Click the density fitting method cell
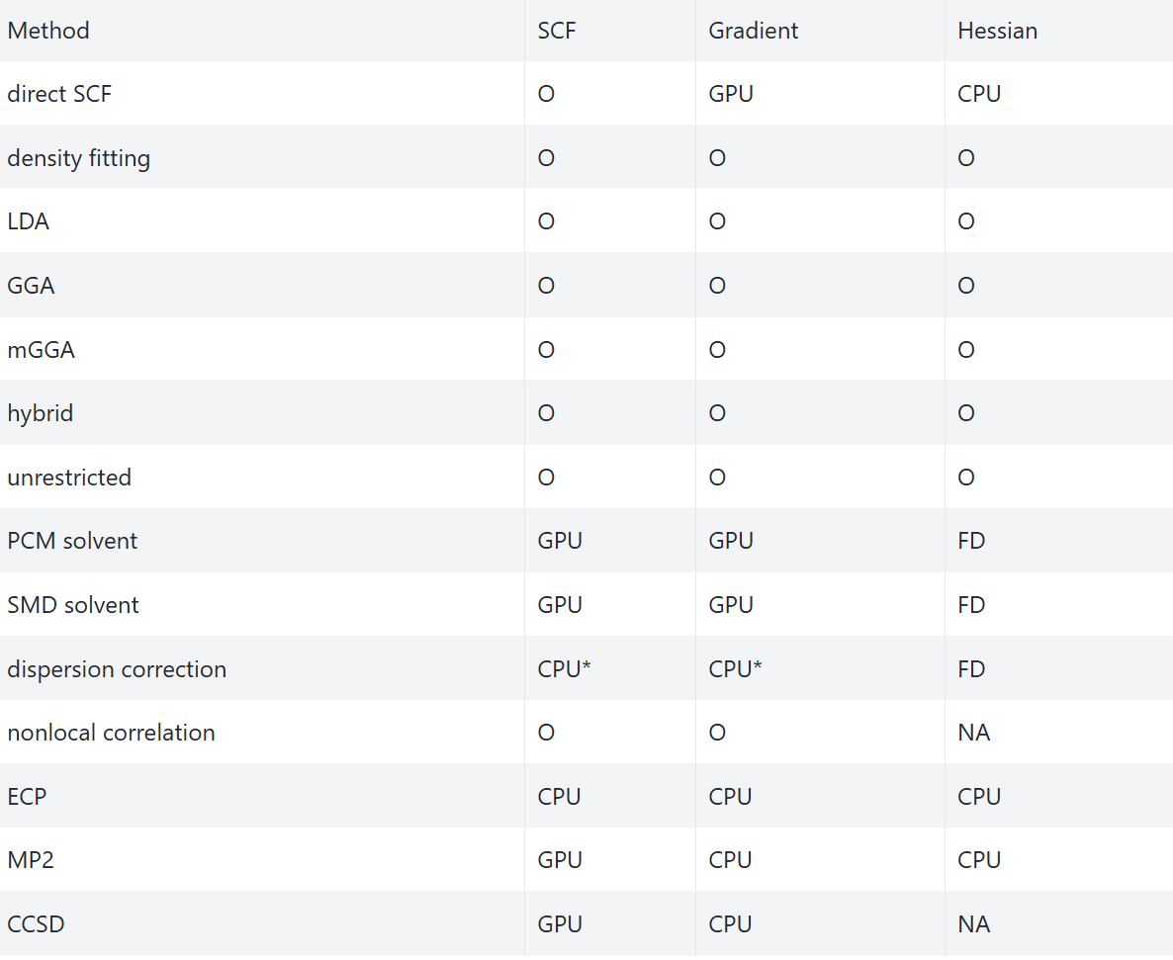 tap(79, 158)
